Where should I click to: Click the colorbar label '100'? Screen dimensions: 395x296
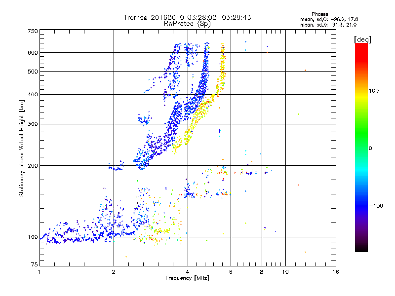374,91
